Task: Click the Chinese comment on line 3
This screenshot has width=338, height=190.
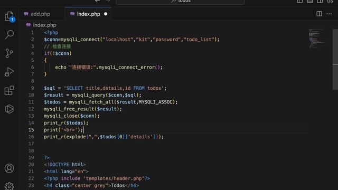Action: (58, 46)
